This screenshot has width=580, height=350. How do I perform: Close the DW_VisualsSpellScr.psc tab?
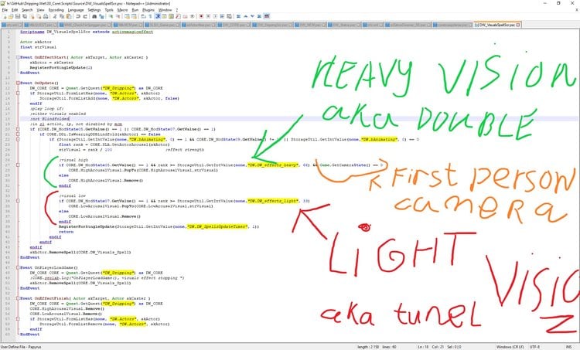(x=518, y=25)
